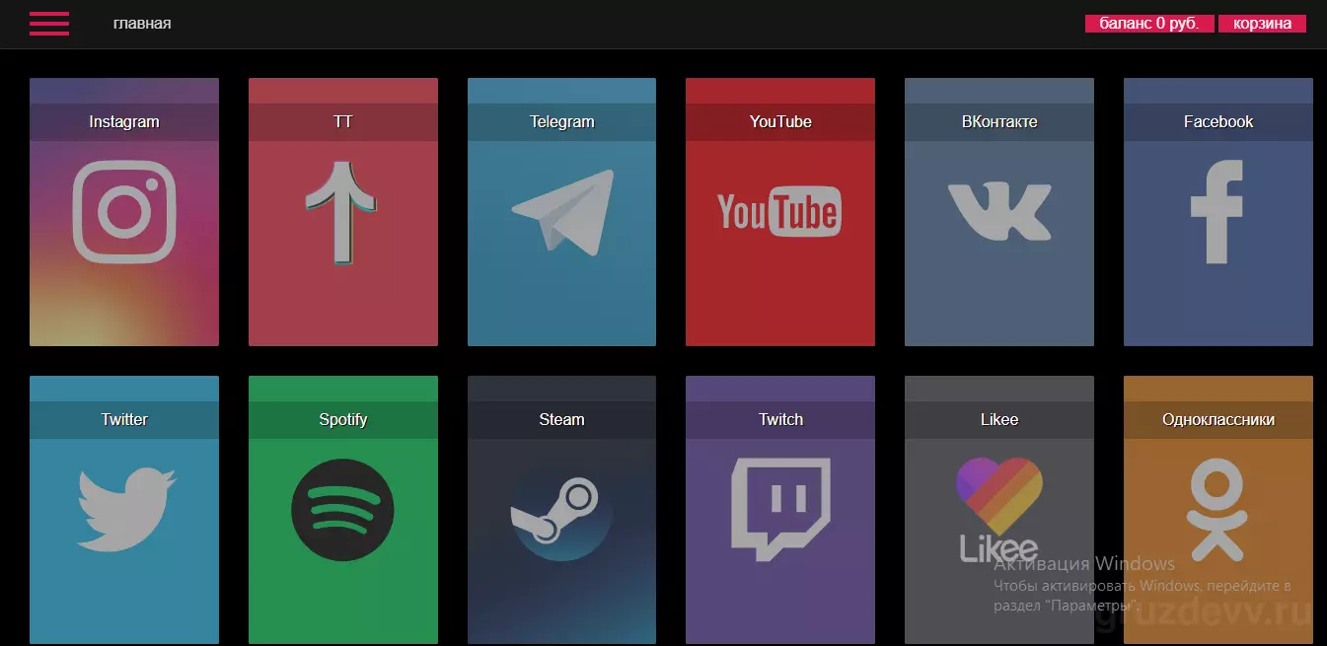The width and height of the screenshot is (1327, 646).
Task: Select the Facebook card title
Action: [1218, 122]
